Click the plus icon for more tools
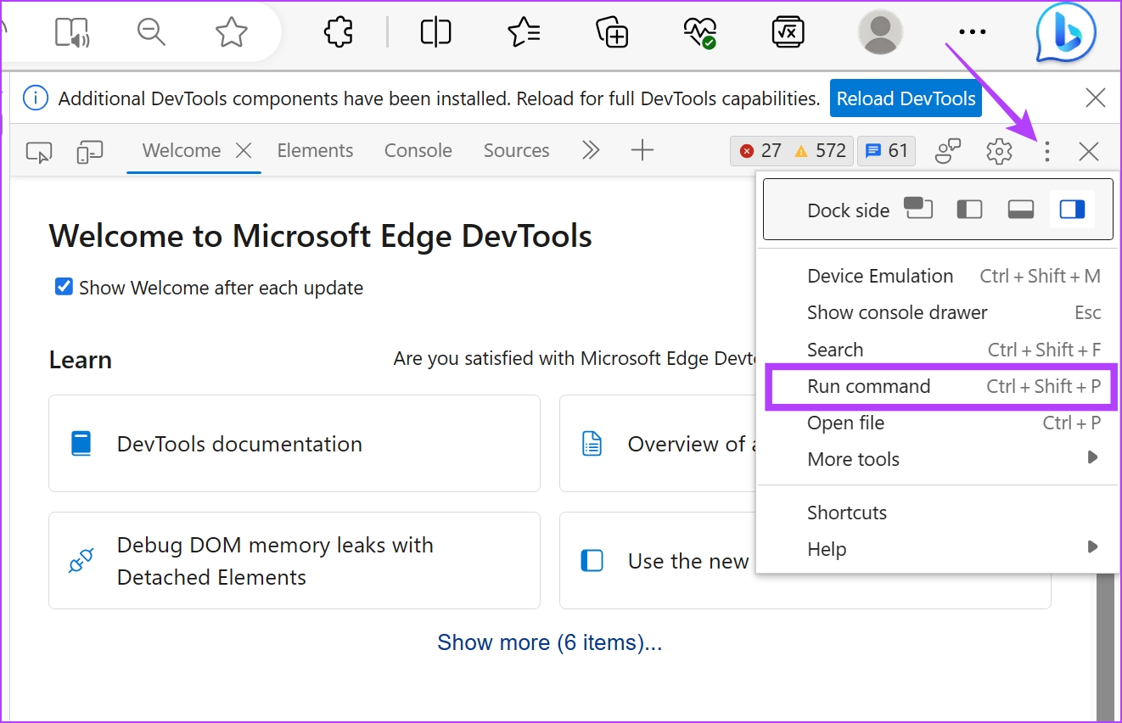This screenshot has height=723, width=1122. point(642,151)
